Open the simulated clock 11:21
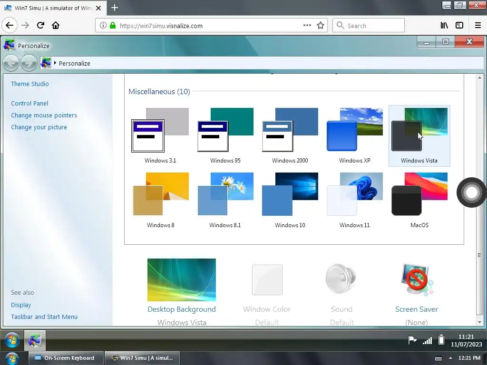This screenshot has width=487, height=365. pyautogui.click(x=466, y=340)
